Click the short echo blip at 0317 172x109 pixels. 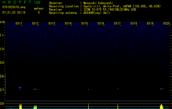coord(118,89)
